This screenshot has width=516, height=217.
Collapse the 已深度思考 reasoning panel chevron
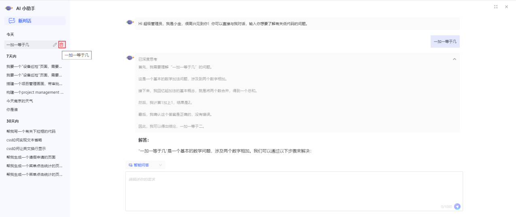tap(455, 59)
